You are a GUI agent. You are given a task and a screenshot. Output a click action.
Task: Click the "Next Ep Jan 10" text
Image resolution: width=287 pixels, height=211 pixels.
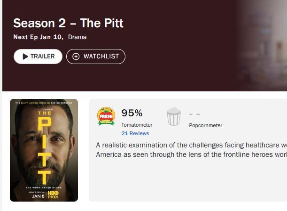click(38, 37)
